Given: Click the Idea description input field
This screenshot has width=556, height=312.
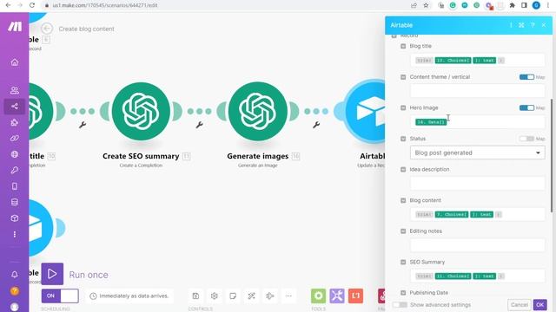Looking at the screenshot, I should tap(477, 183).
